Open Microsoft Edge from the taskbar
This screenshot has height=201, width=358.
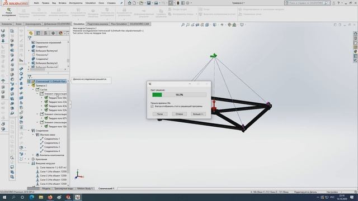pyautogui.click(x=32, y=197)
